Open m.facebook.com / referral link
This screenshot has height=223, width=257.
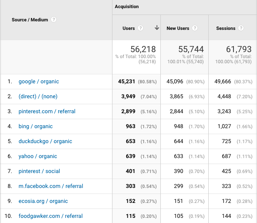point(51,186)
